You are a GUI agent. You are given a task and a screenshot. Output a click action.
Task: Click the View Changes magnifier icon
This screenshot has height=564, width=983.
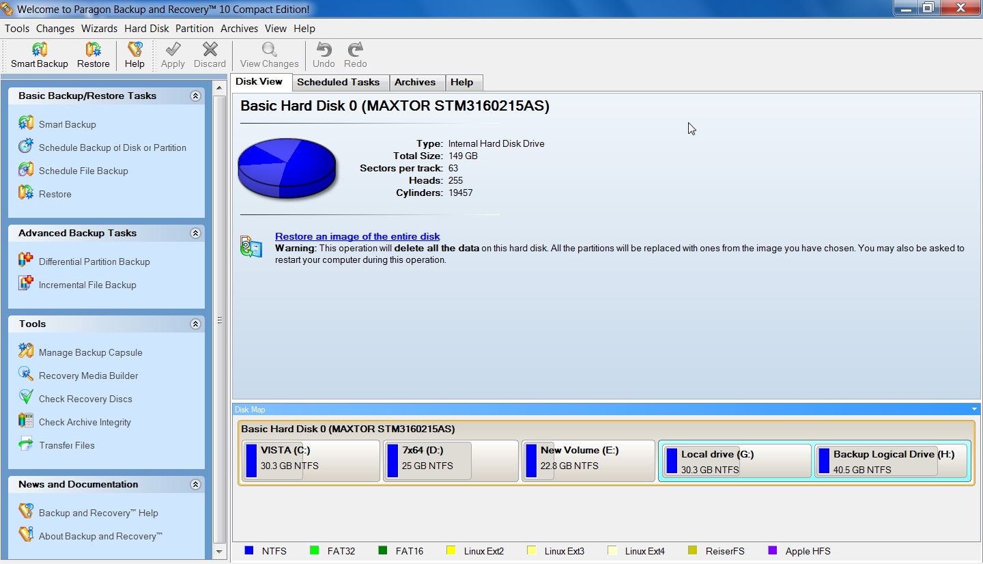(270, 49)
